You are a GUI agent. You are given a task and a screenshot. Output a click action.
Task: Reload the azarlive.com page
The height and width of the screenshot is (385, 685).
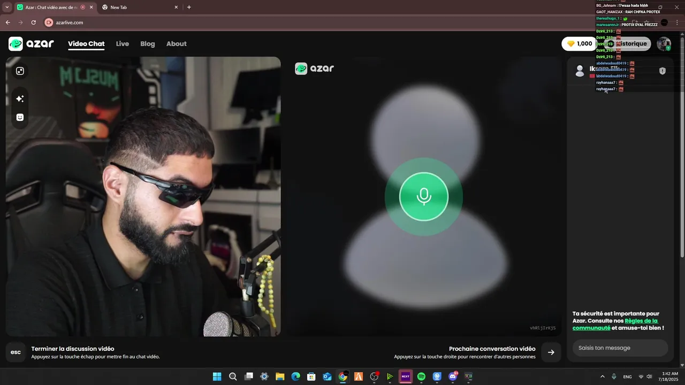pyautogui.click(x=33, y=22)
